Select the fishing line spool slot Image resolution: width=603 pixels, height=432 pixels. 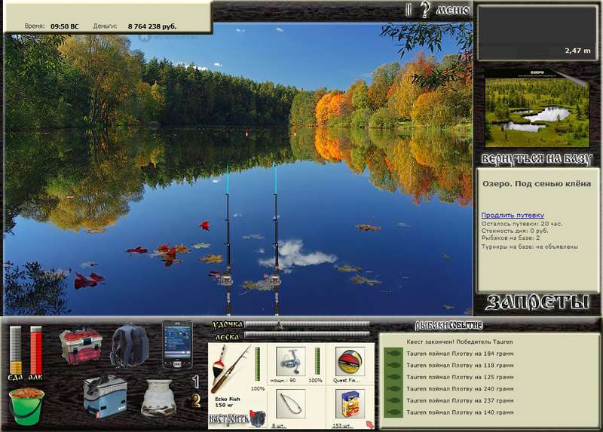point(350,362)
